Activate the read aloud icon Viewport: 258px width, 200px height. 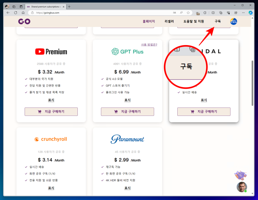[x=181, y=13]
